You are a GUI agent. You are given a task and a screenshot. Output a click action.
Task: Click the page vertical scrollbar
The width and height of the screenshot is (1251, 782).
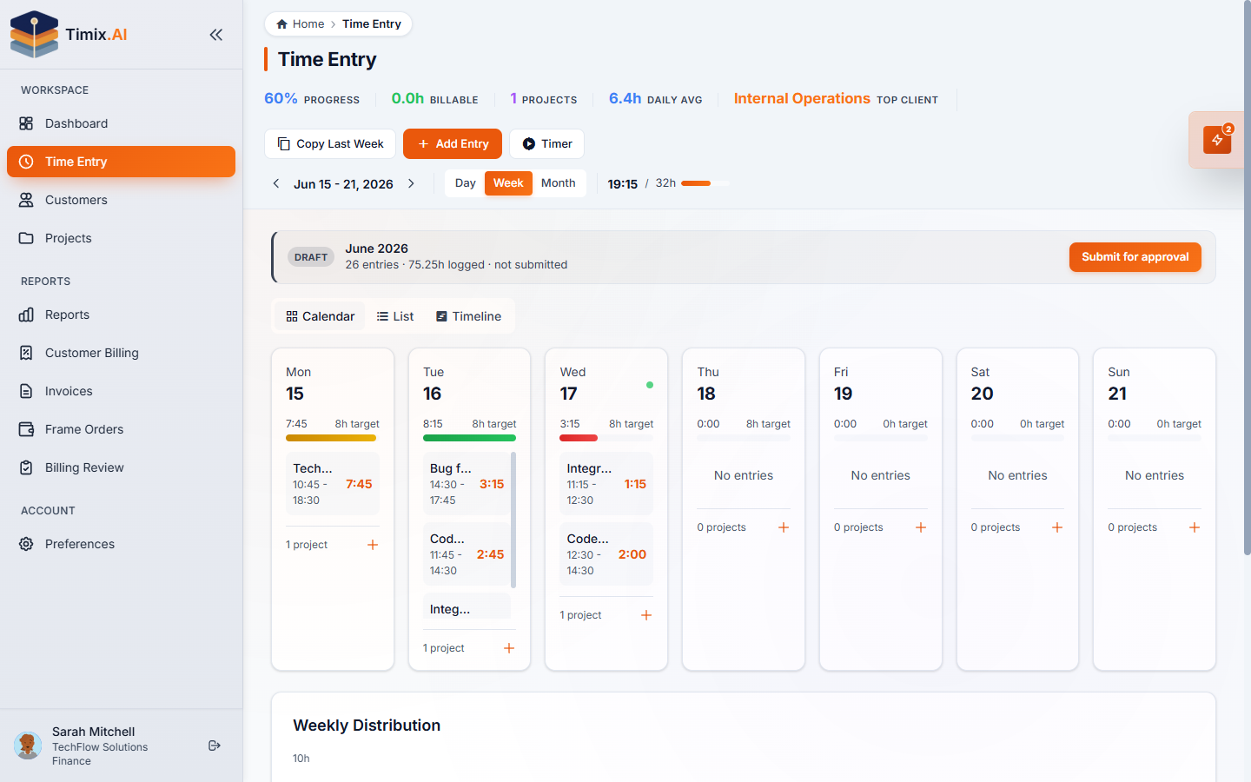[1248, 278]
